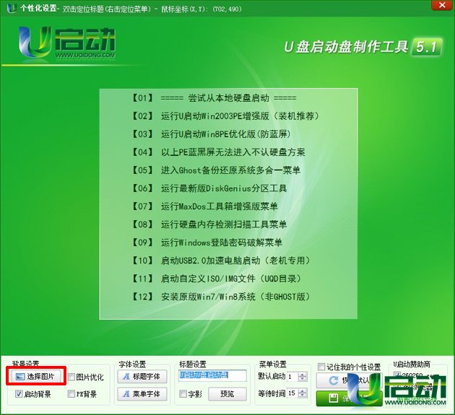This screenshot has width=455, height=415.
Task: Enable the 图片优化 checkbox
Action: click(71, 377)
